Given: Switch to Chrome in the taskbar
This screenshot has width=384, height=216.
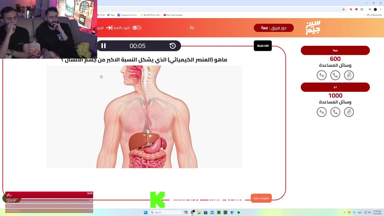Looking at the screenshot, I should (192, 212).
